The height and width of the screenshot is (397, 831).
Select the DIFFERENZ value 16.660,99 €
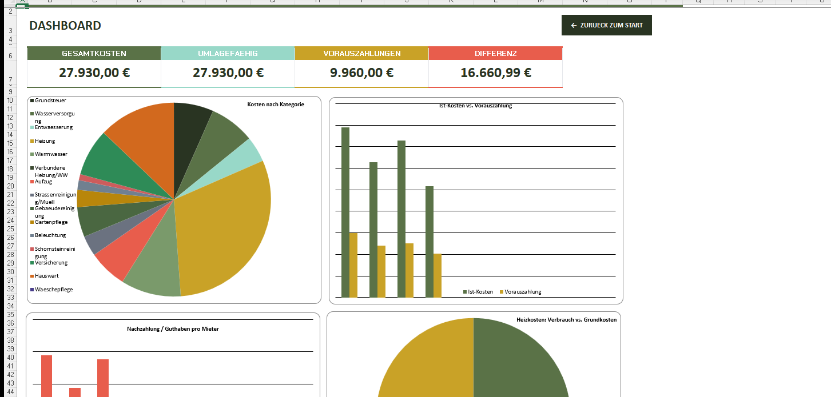click(495, 73)
